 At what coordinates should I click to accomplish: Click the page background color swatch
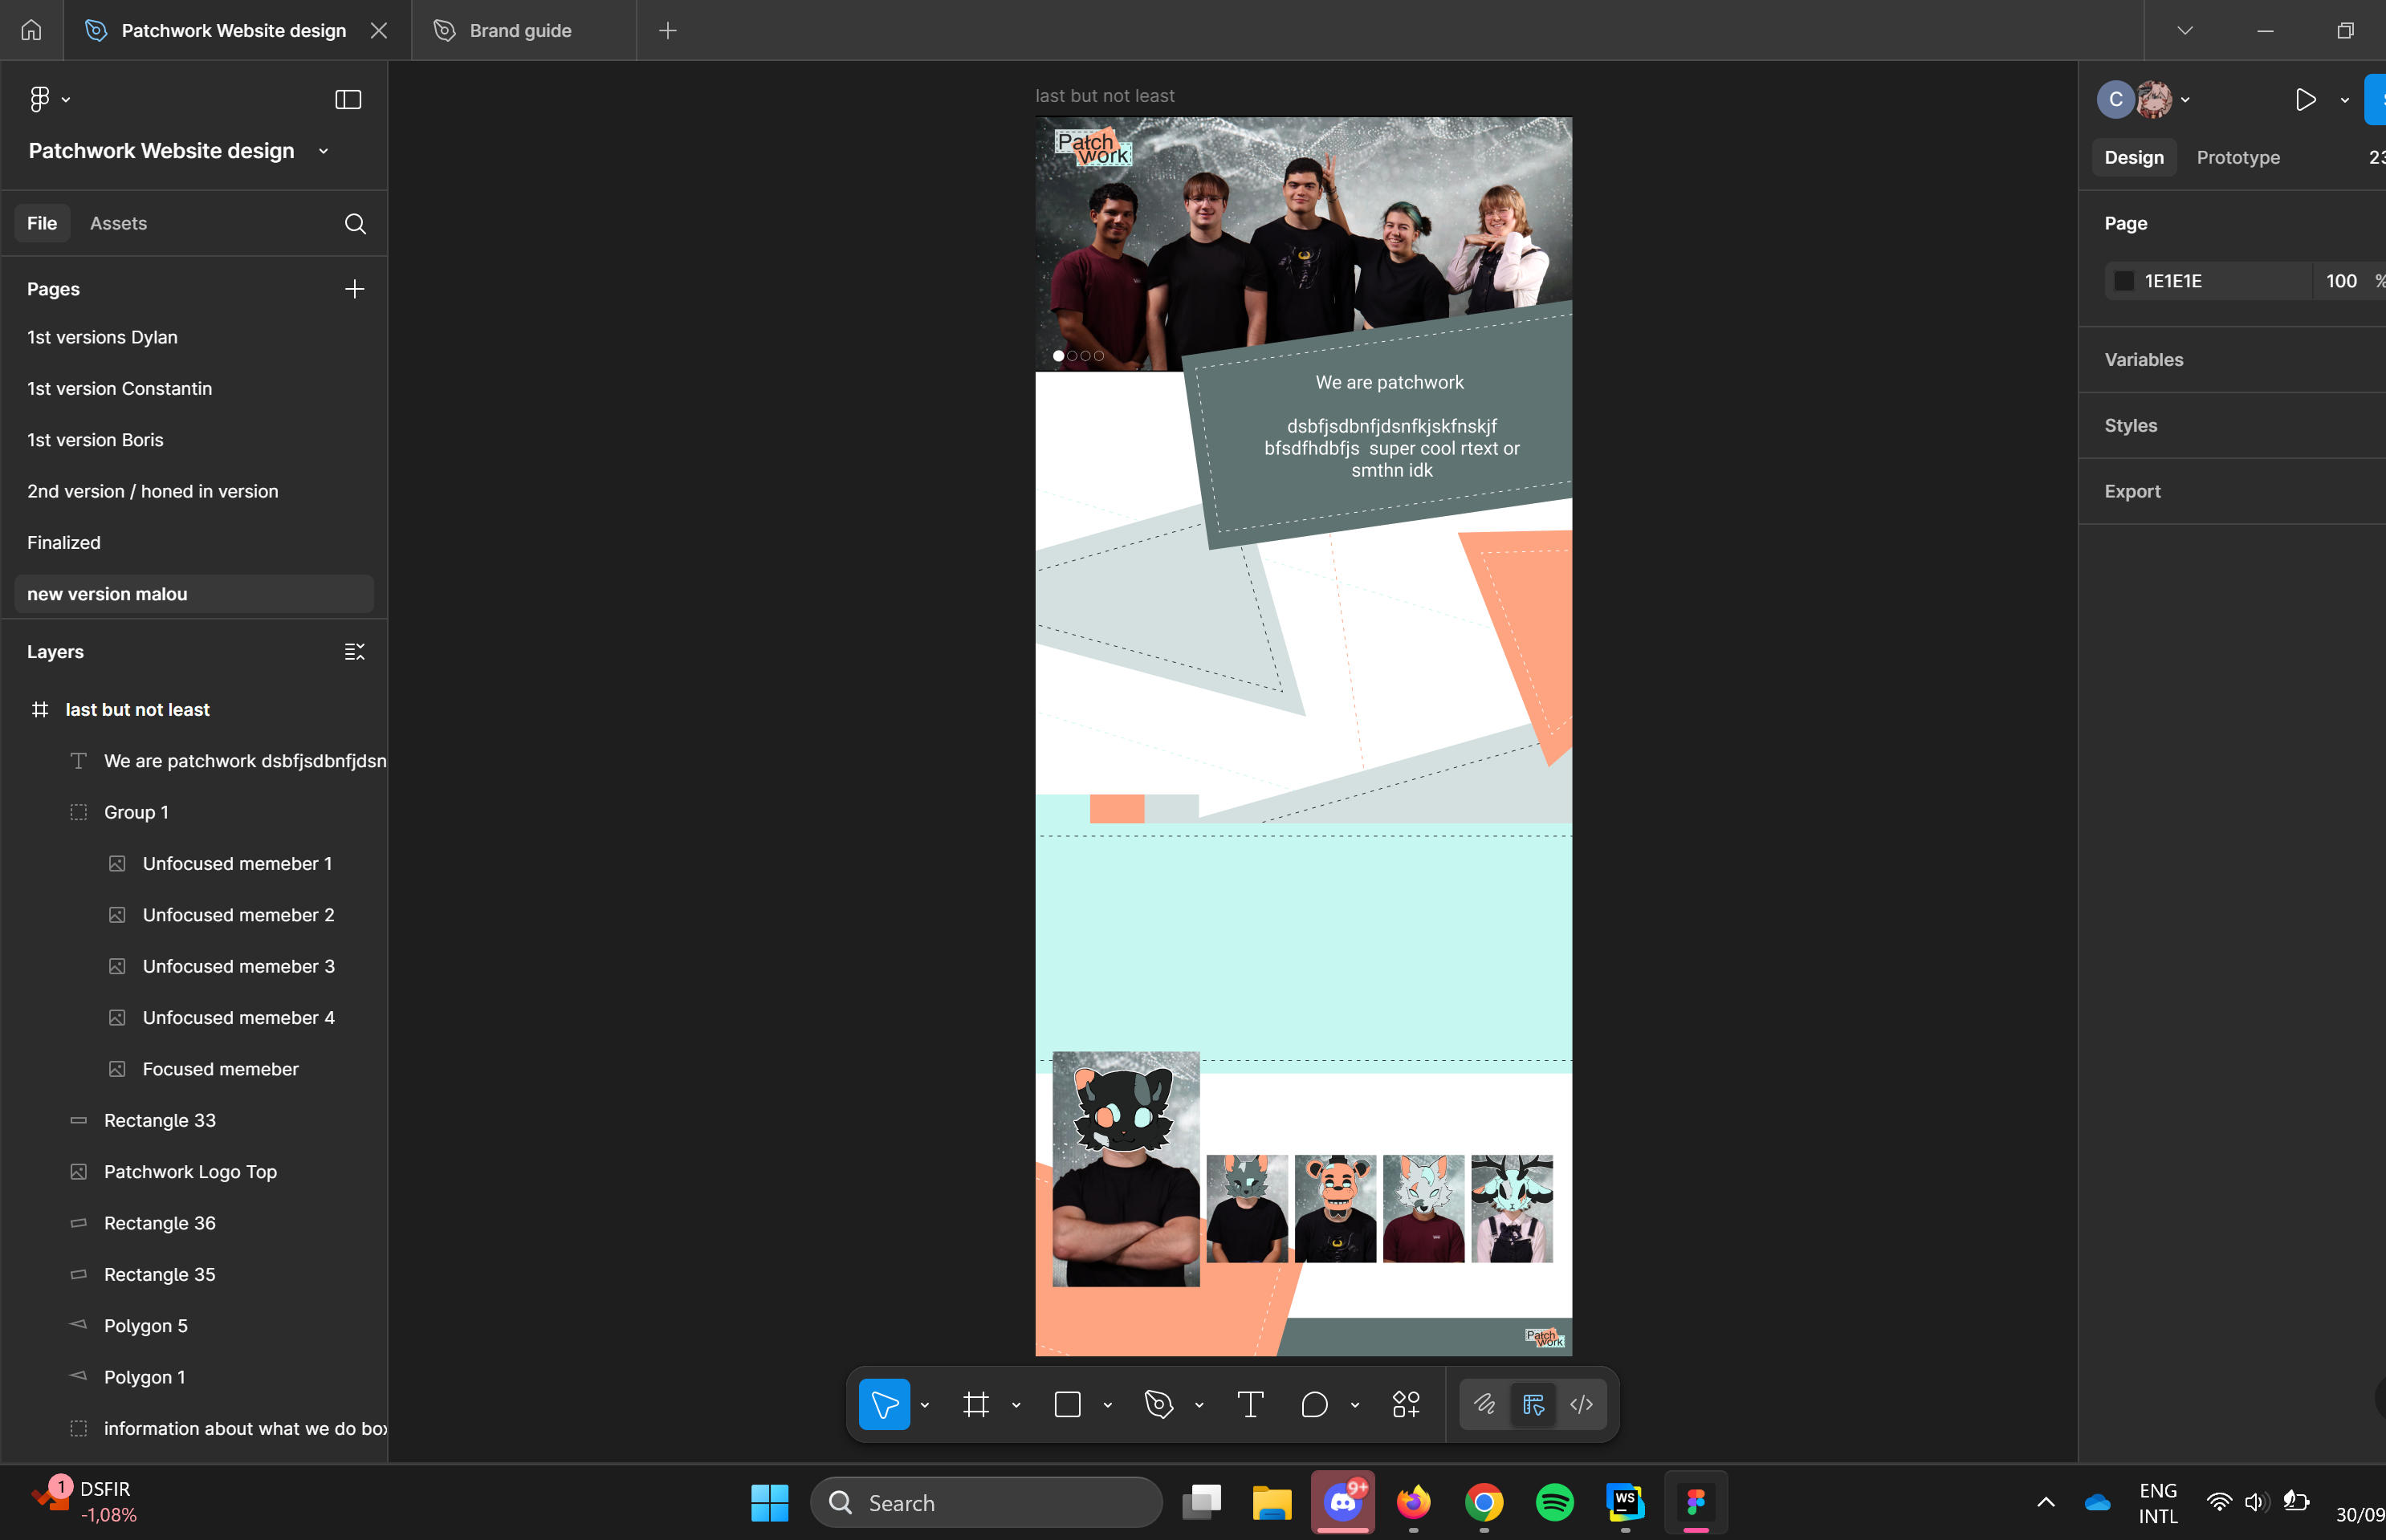click(2124, 281)
